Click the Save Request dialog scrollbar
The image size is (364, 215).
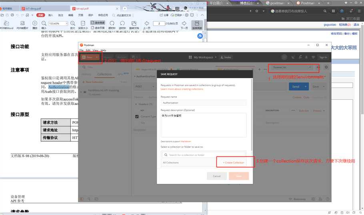pos(252,114)
